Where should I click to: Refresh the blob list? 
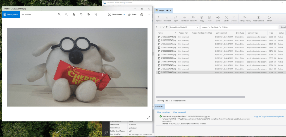coord(269,18)
